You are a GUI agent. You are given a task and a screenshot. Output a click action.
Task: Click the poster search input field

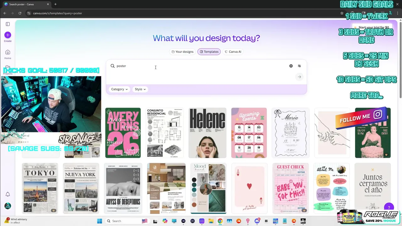[x=201, y=66]
